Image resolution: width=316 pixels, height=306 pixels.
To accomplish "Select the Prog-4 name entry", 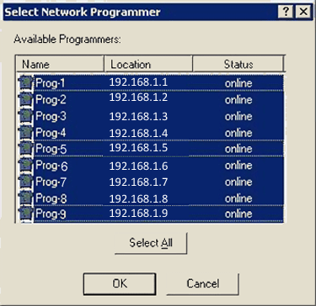I will tap(51, 133).
